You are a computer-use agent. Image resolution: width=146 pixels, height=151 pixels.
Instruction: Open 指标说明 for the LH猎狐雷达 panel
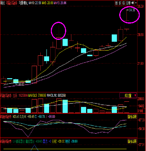coord(132,141)
